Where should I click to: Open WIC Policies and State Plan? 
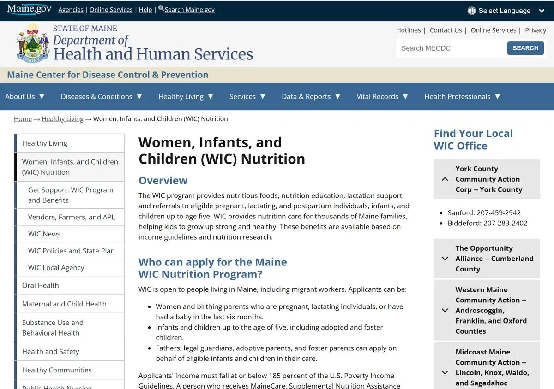click(69, 251)
